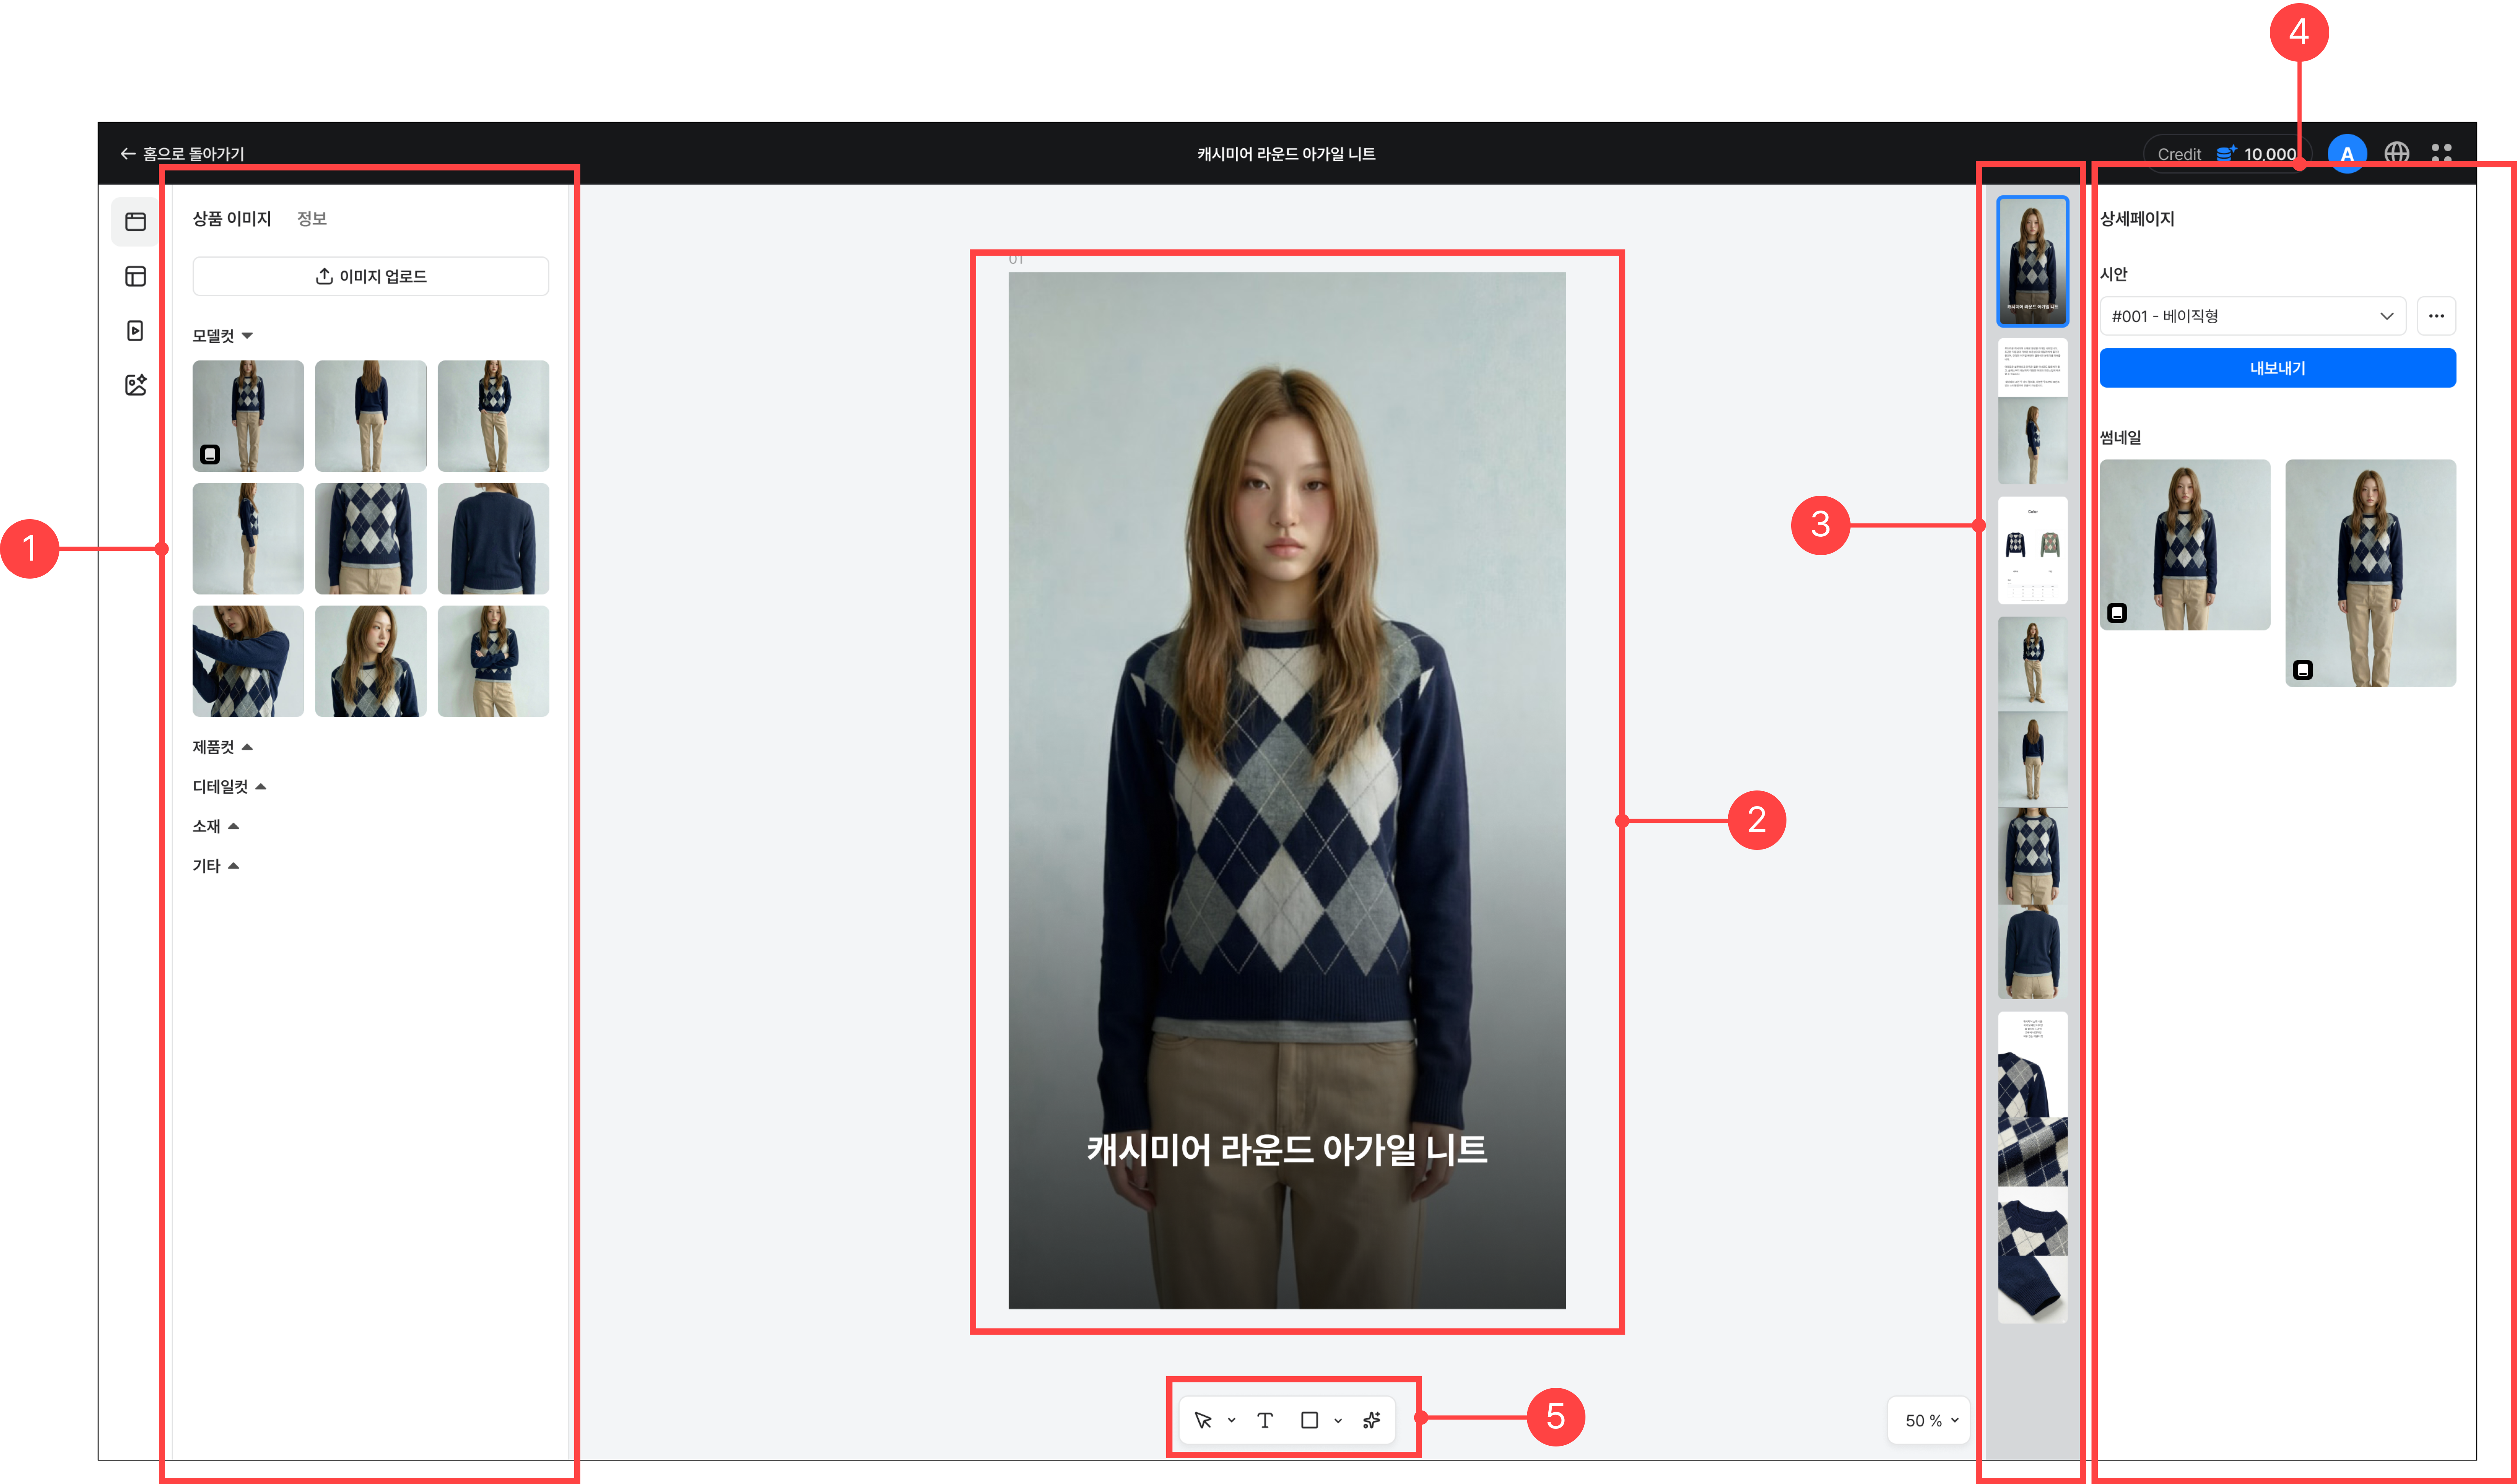Switch to the 상품 이미지 tab
2517x1484 pixels.
coord(232,218)
